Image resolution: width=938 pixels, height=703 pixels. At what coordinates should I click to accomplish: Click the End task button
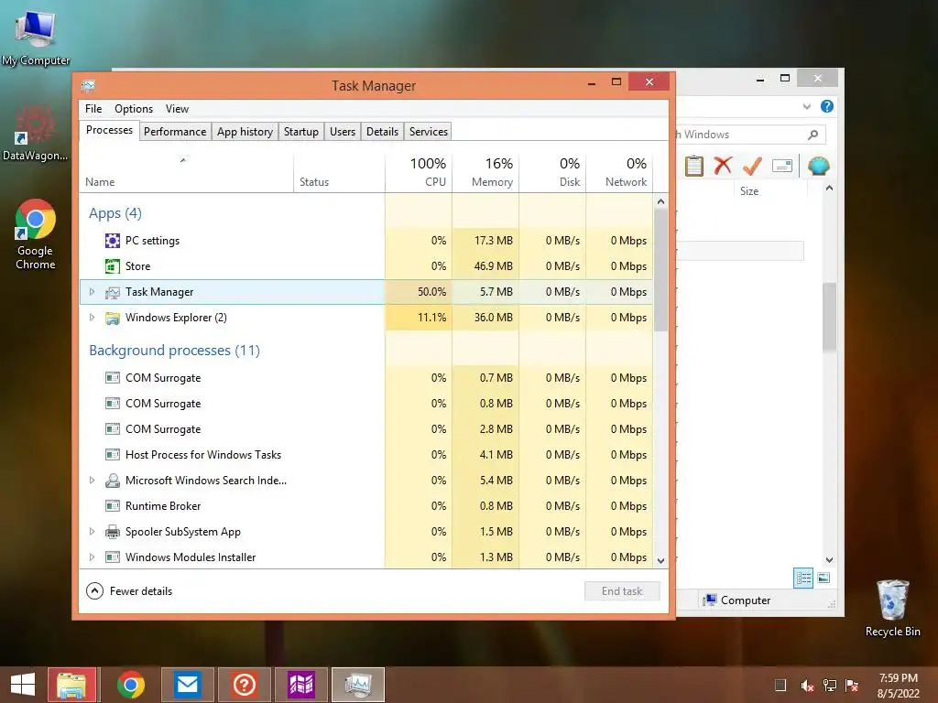(x=622, y=591)
